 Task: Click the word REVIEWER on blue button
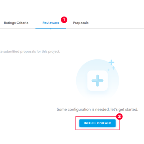[x=104, y=123]
